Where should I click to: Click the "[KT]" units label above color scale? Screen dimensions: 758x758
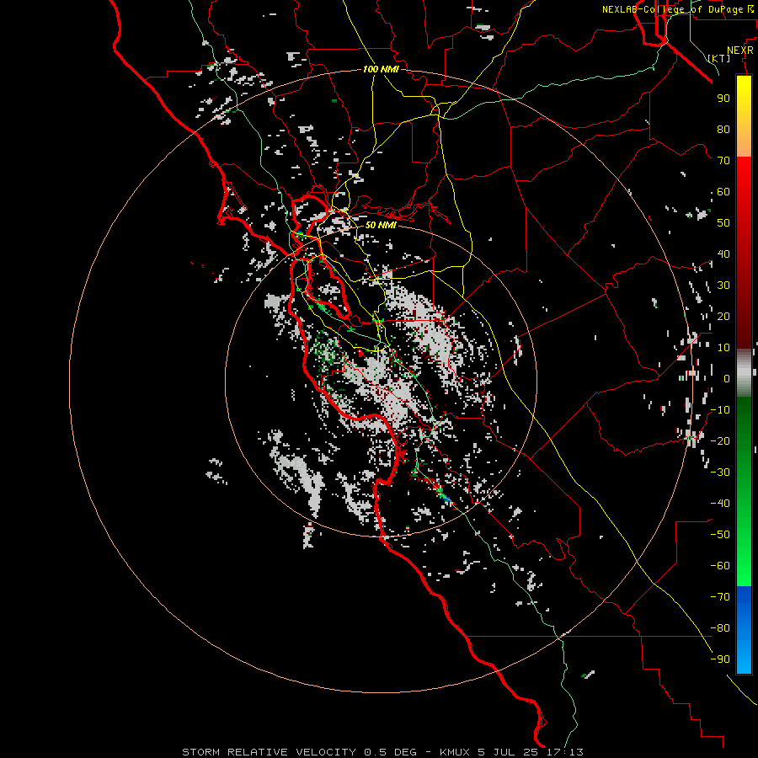click(719, 58)
